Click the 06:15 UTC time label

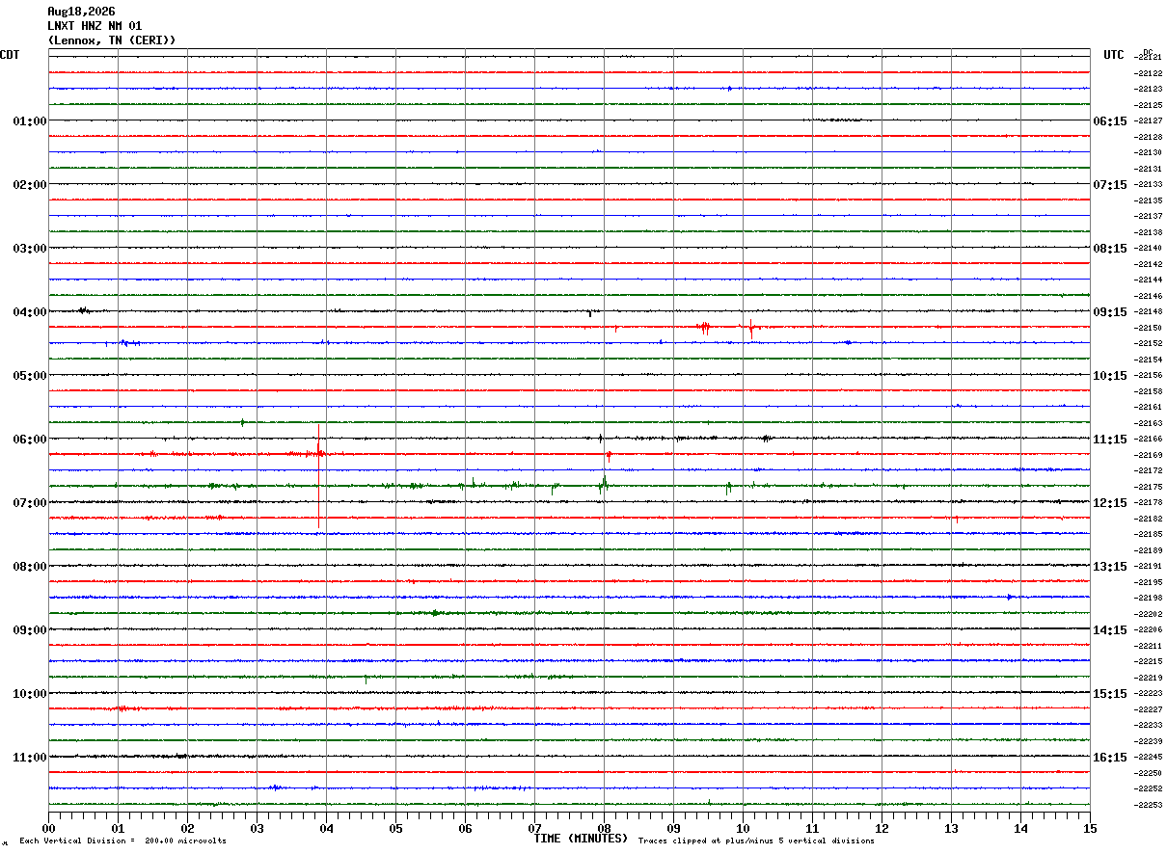pos(1109,121)
